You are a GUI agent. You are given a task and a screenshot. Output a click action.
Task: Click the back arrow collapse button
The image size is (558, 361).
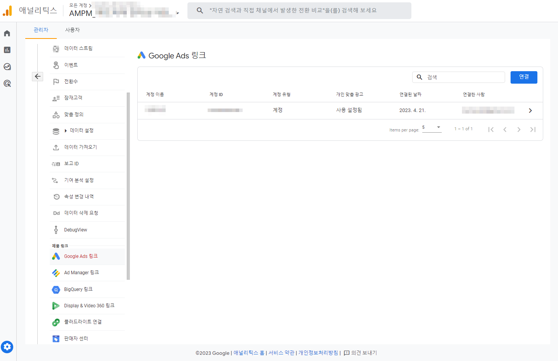37,76
